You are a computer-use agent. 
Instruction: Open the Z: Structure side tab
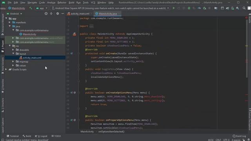(x=3, y=105)
